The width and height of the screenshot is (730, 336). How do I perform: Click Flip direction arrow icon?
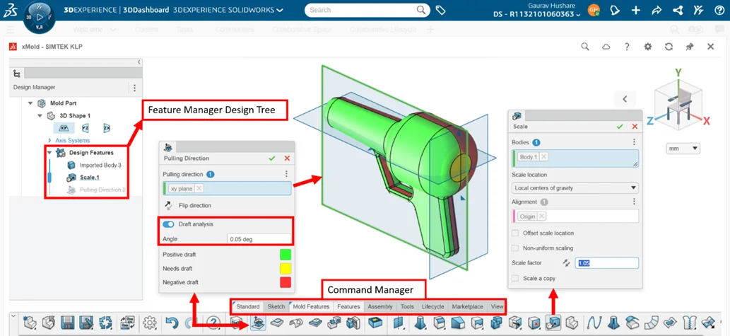(167, 206)
